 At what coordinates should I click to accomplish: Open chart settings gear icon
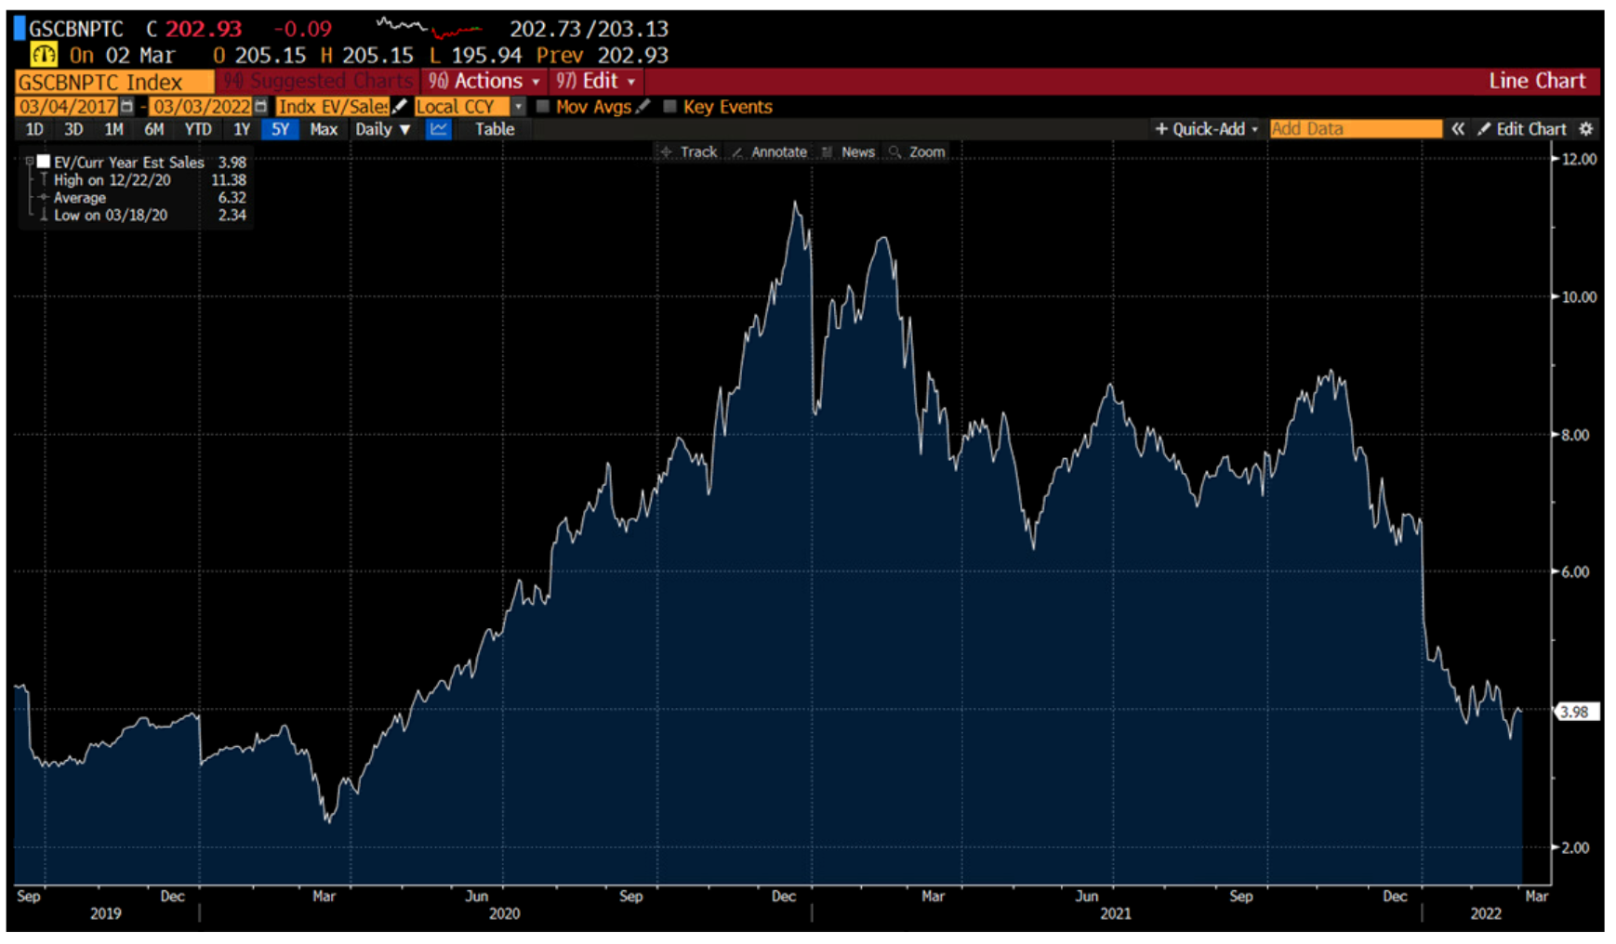1586,129
